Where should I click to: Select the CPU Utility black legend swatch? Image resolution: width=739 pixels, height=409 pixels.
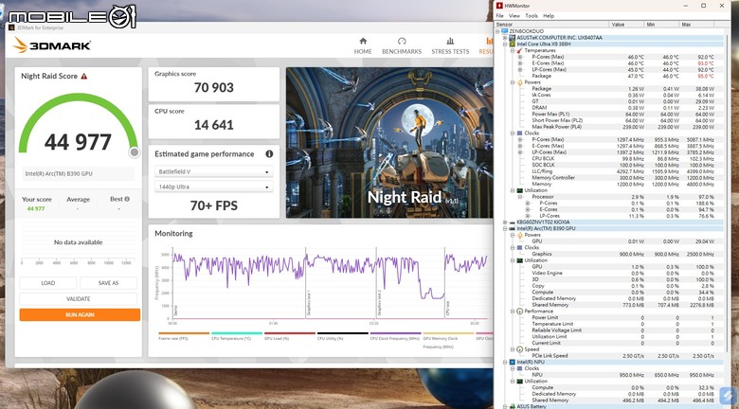(342, 333)
